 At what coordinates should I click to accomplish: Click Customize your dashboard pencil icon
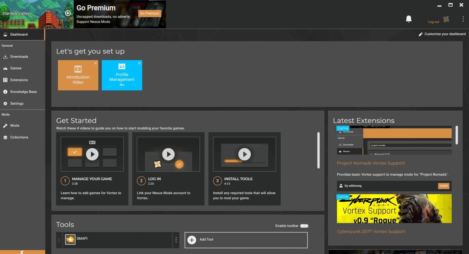pyautogui.click(x=420, y=34)
